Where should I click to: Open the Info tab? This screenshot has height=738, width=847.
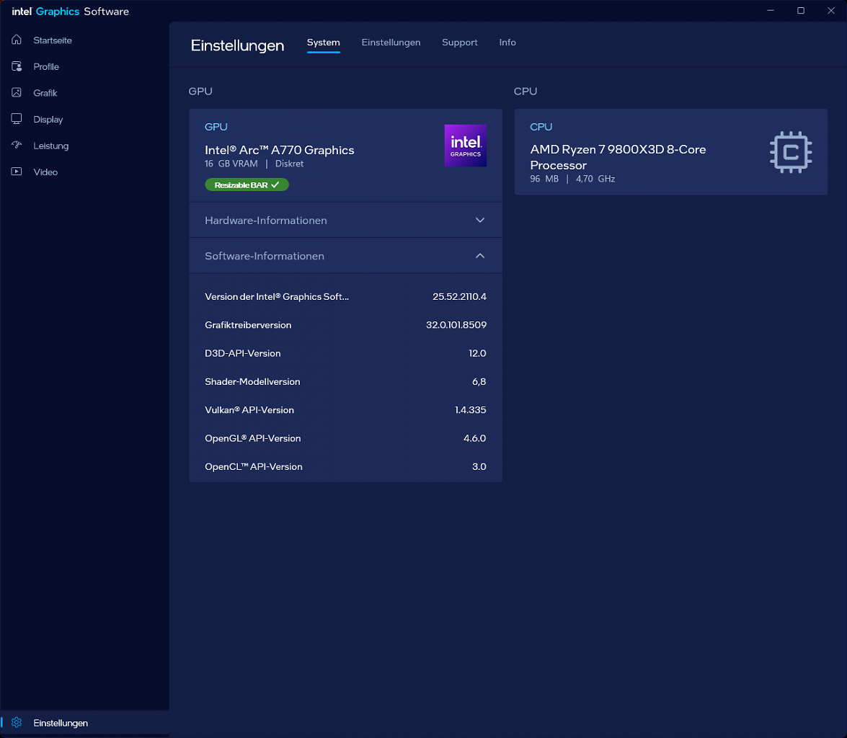click(x=507, y=42)
